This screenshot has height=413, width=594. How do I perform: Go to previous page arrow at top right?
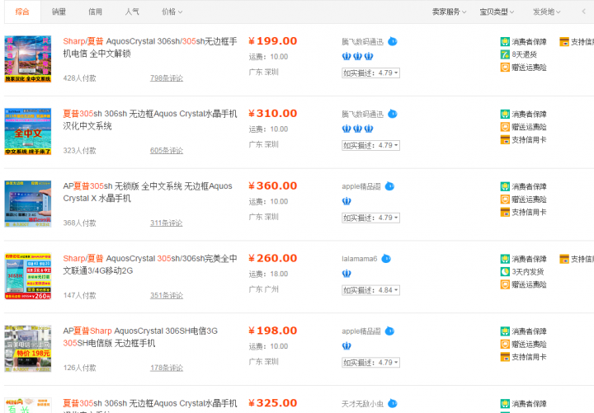click(584, 12)
